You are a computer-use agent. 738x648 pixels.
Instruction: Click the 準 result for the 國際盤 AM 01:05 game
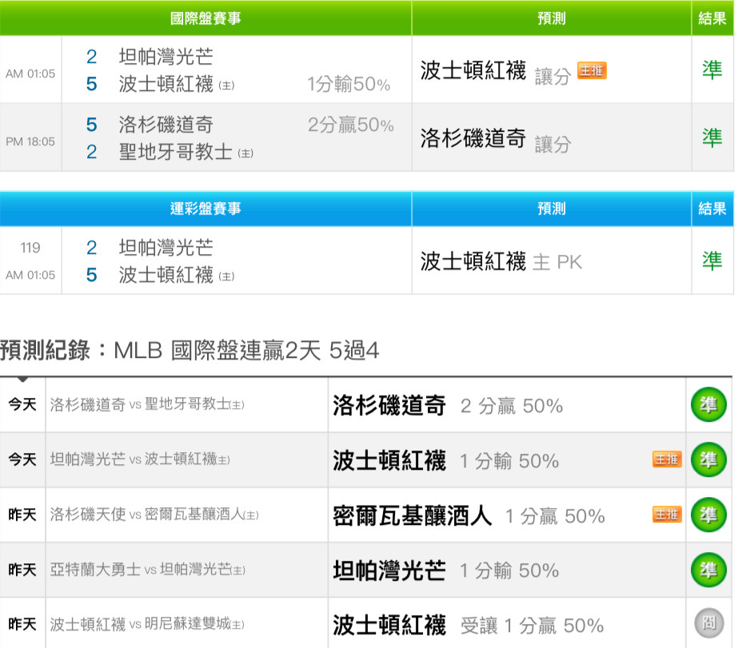(712, 70)
